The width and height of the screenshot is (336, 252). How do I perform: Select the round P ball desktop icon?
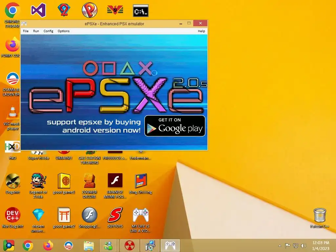coord(90,10)
